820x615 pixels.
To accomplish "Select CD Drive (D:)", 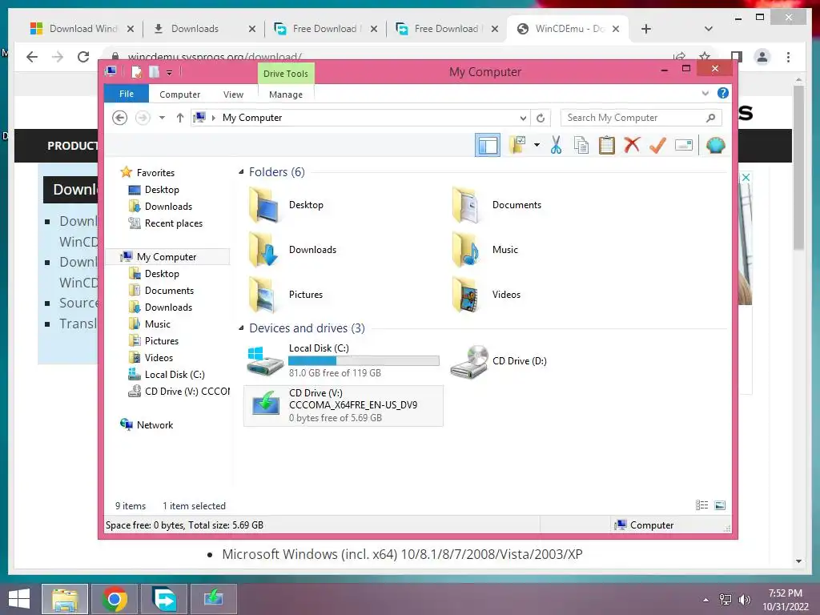I will (x=499, y=361).
